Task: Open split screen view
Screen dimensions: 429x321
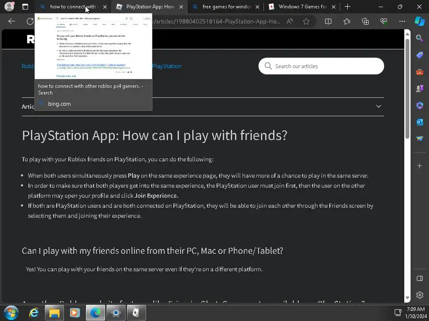Action: click(x=328, y=21)
